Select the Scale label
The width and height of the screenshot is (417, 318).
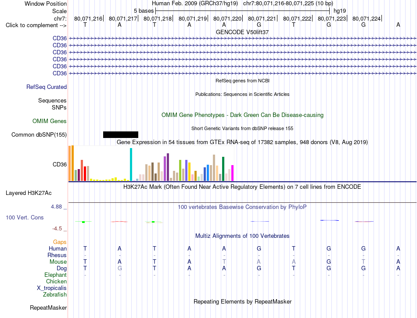(60, 11)
